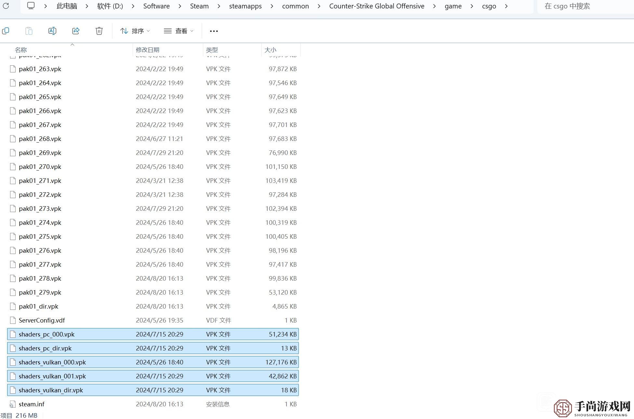Click file icon of ServerConfig.vdf

13,320
